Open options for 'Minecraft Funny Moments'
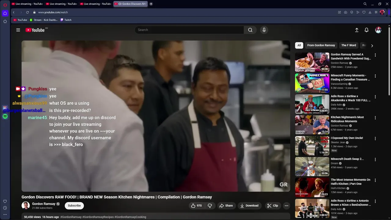Viewport: 391px width, 220px height. 375,76
